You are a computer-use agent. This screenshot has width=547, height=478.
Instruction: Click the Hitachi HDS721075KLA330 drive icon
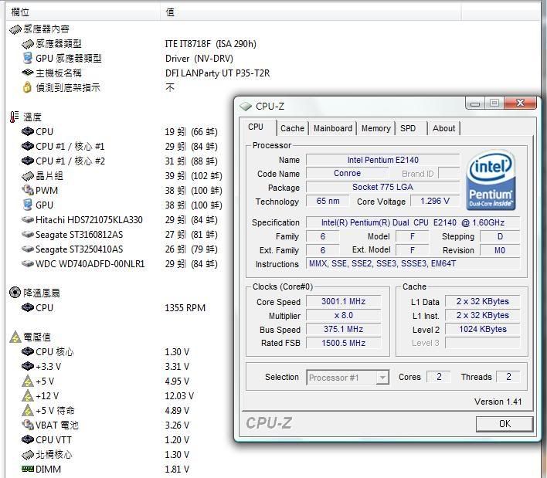click(28, 219)
